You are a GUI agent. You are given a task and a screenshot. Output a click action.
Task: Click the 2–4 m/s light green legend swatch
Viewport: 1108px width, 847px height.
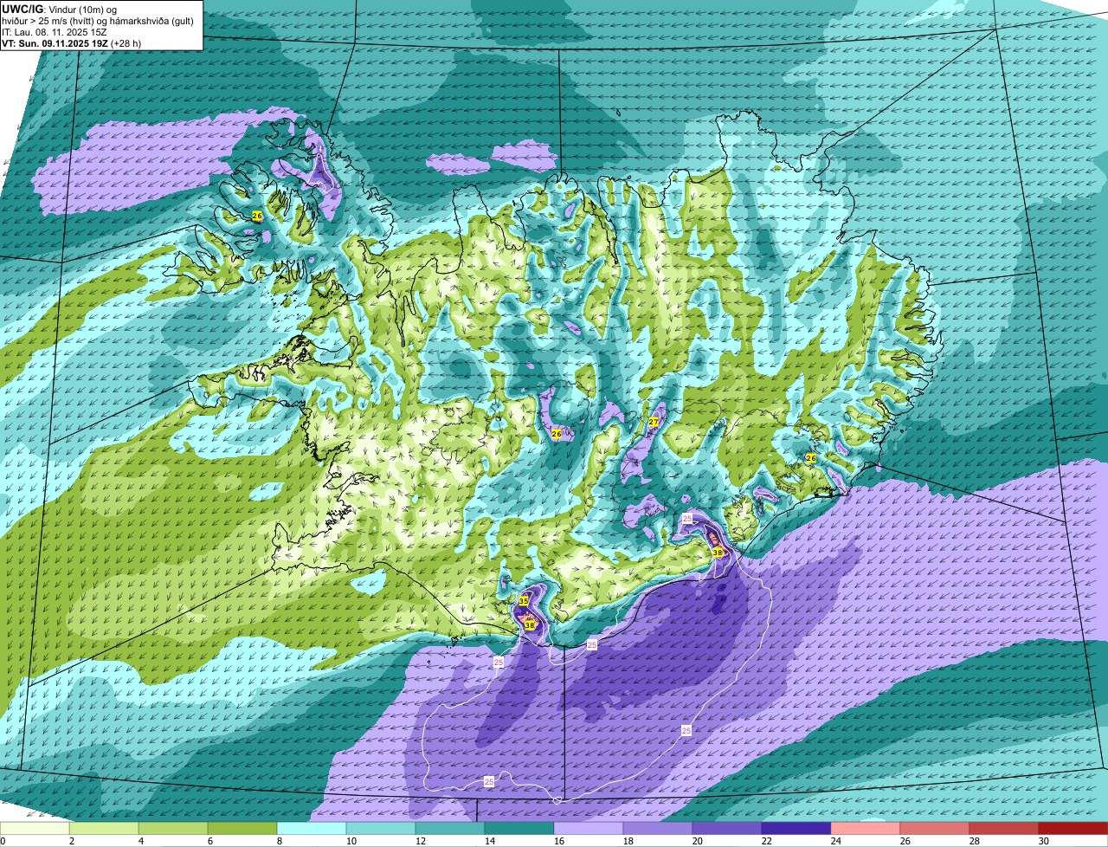(104, 829)
